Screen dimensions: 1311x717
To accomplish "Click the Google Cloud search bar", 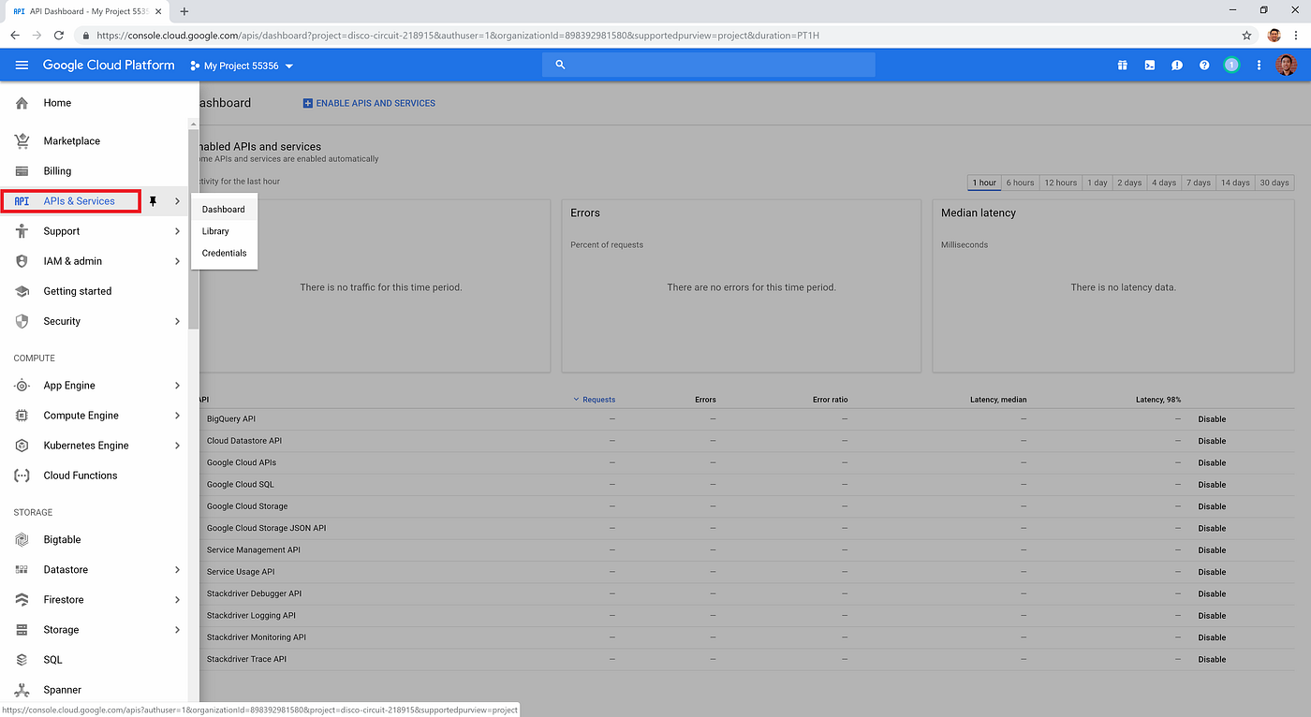I will 709,65.
